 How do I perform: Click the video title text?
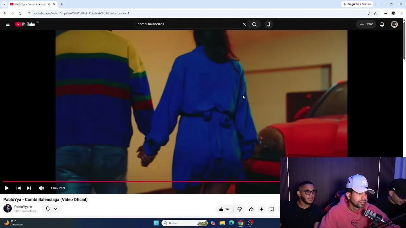coord(45,199)
